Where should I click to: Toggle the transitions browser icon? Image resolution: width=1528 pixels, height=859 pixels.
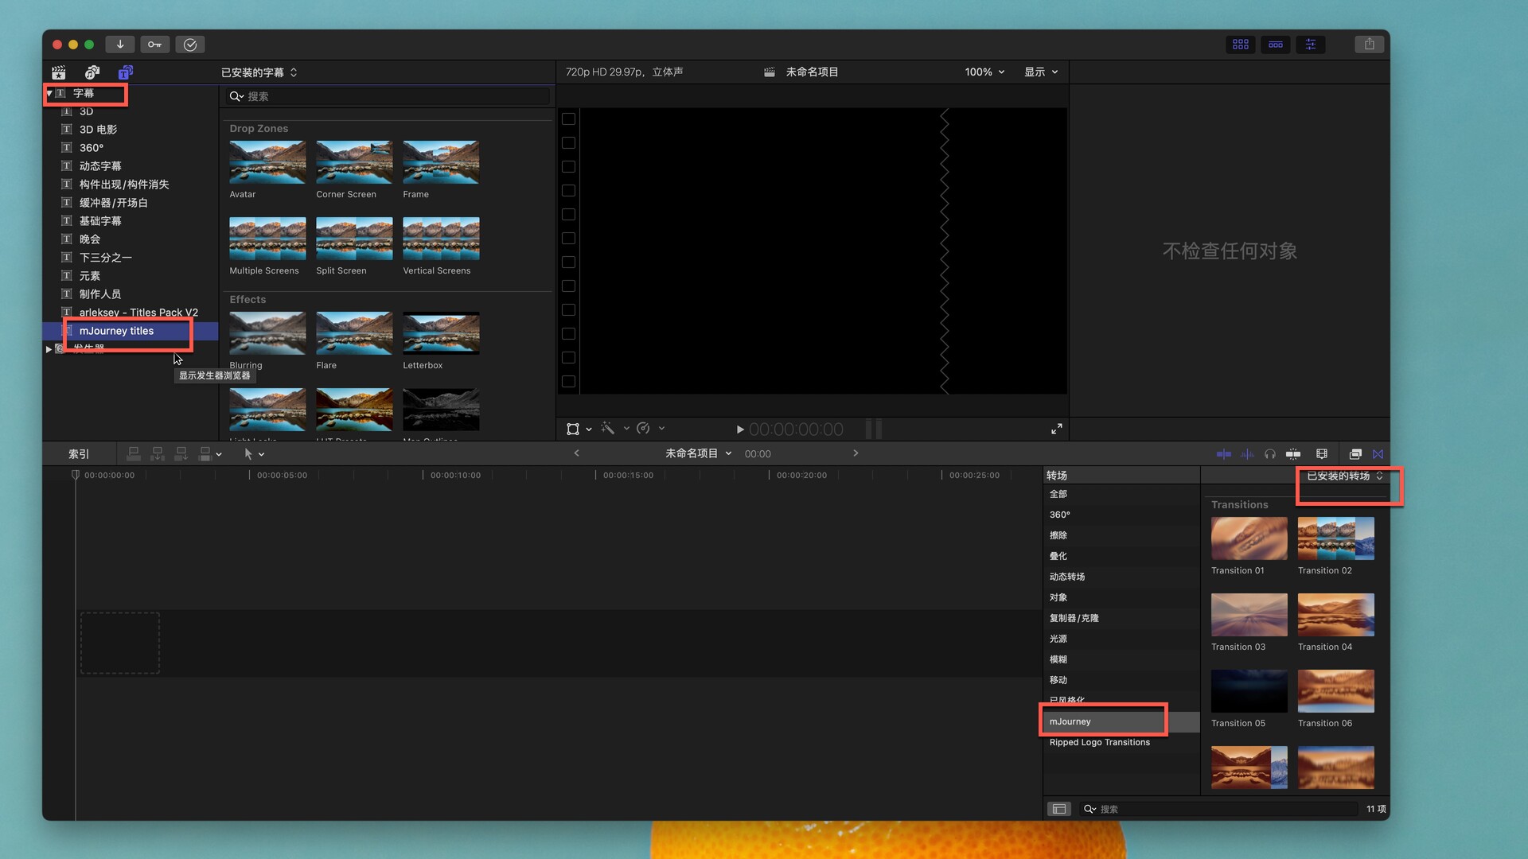[1378, 454]
